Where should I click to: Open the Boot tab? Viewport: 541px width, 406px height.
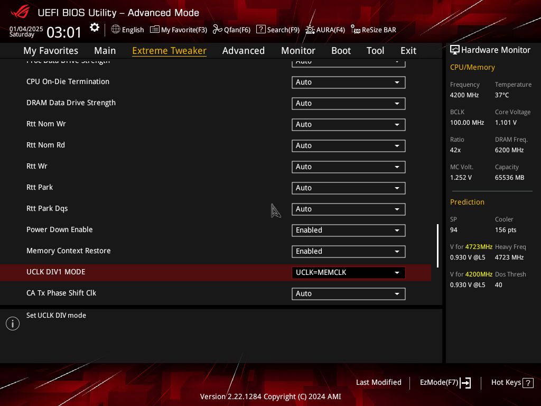coord(341,51)
